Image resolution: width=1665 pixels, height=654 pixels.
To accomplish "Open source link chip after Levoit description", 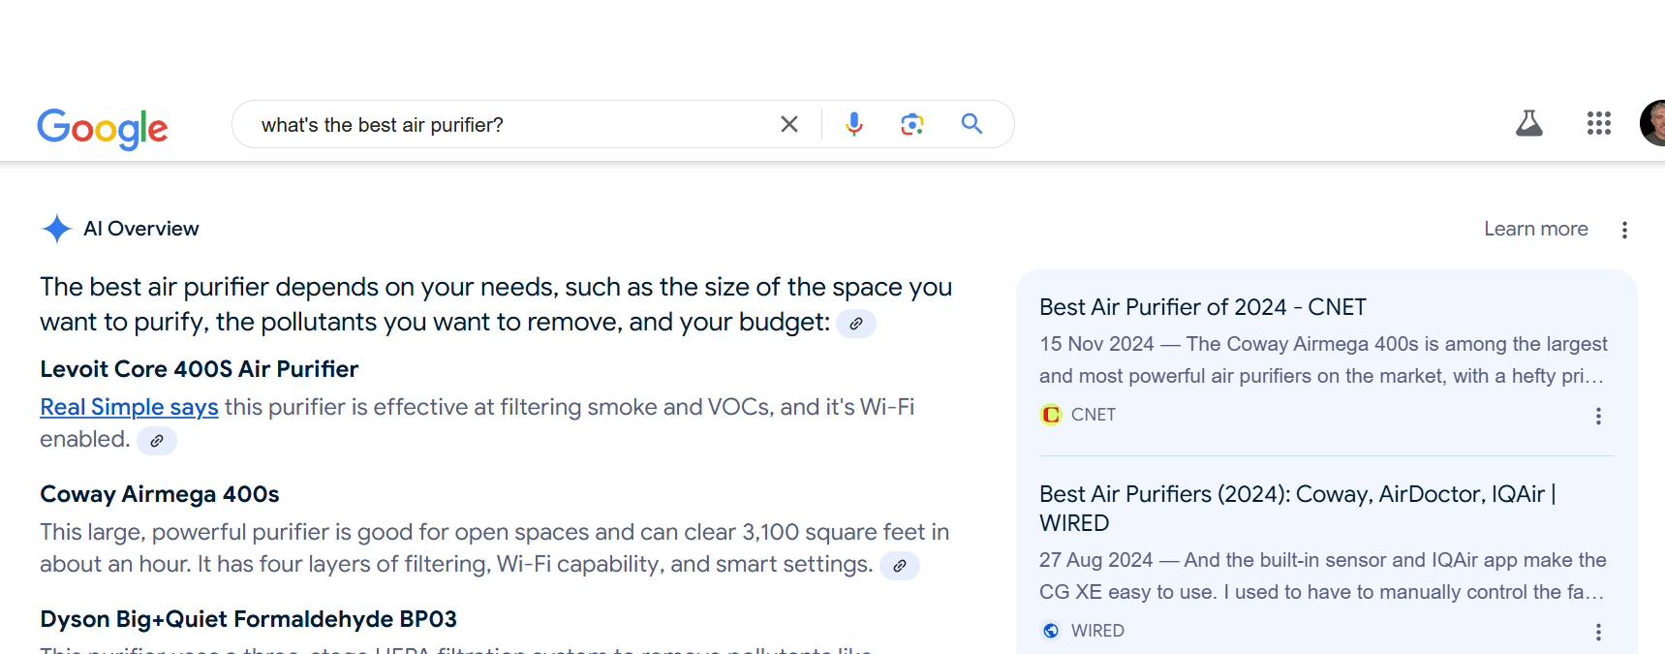I will click(157, 441).
